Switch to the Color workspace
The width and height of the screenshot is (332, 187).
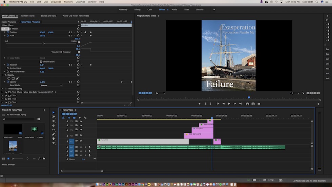tap(150, 10)
